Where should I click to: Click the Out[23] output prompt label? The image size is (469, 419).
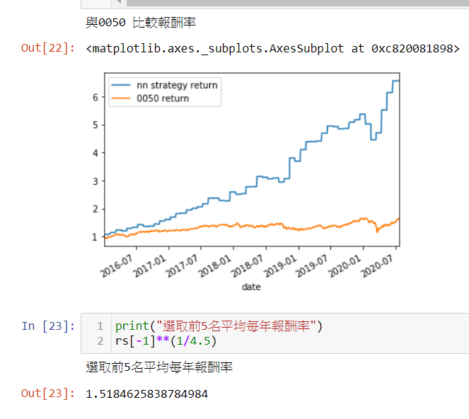(48, 394)
